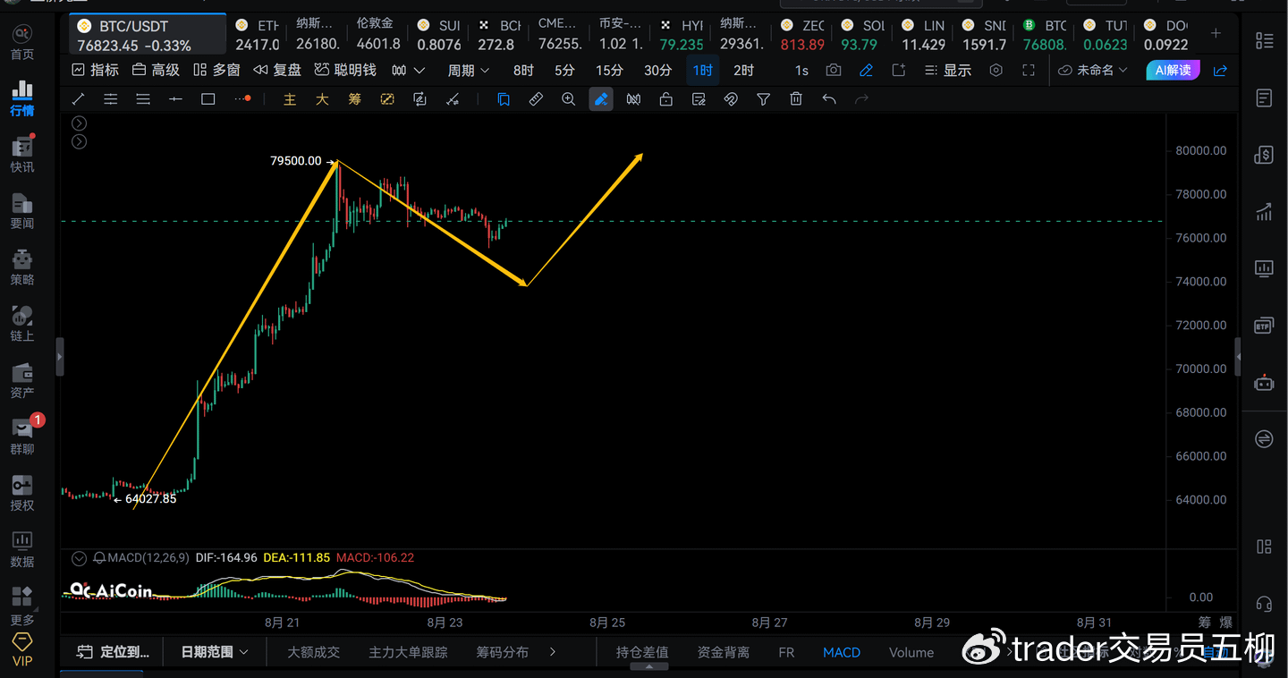Toggle the MACD alert bell icon
The width and height of the screenshot is (1288, 678).
99,558
